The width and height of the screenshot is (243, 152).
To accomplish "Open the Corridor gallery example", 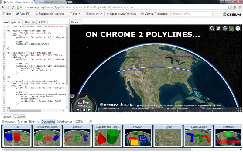I will [x=77, y=136].
